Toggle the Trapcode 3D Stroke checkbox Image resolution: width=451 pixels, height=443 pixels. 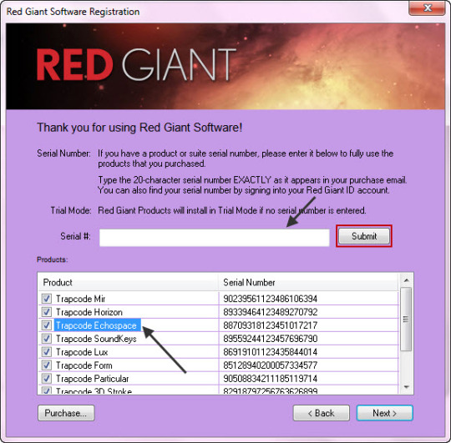[47, 390]
